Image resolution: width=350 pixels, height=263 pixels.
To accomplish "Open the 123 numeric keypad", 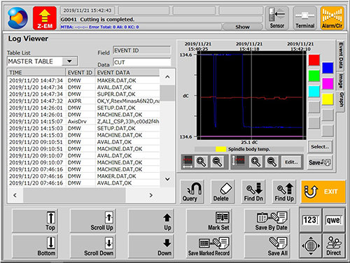I will coord(310,220).
